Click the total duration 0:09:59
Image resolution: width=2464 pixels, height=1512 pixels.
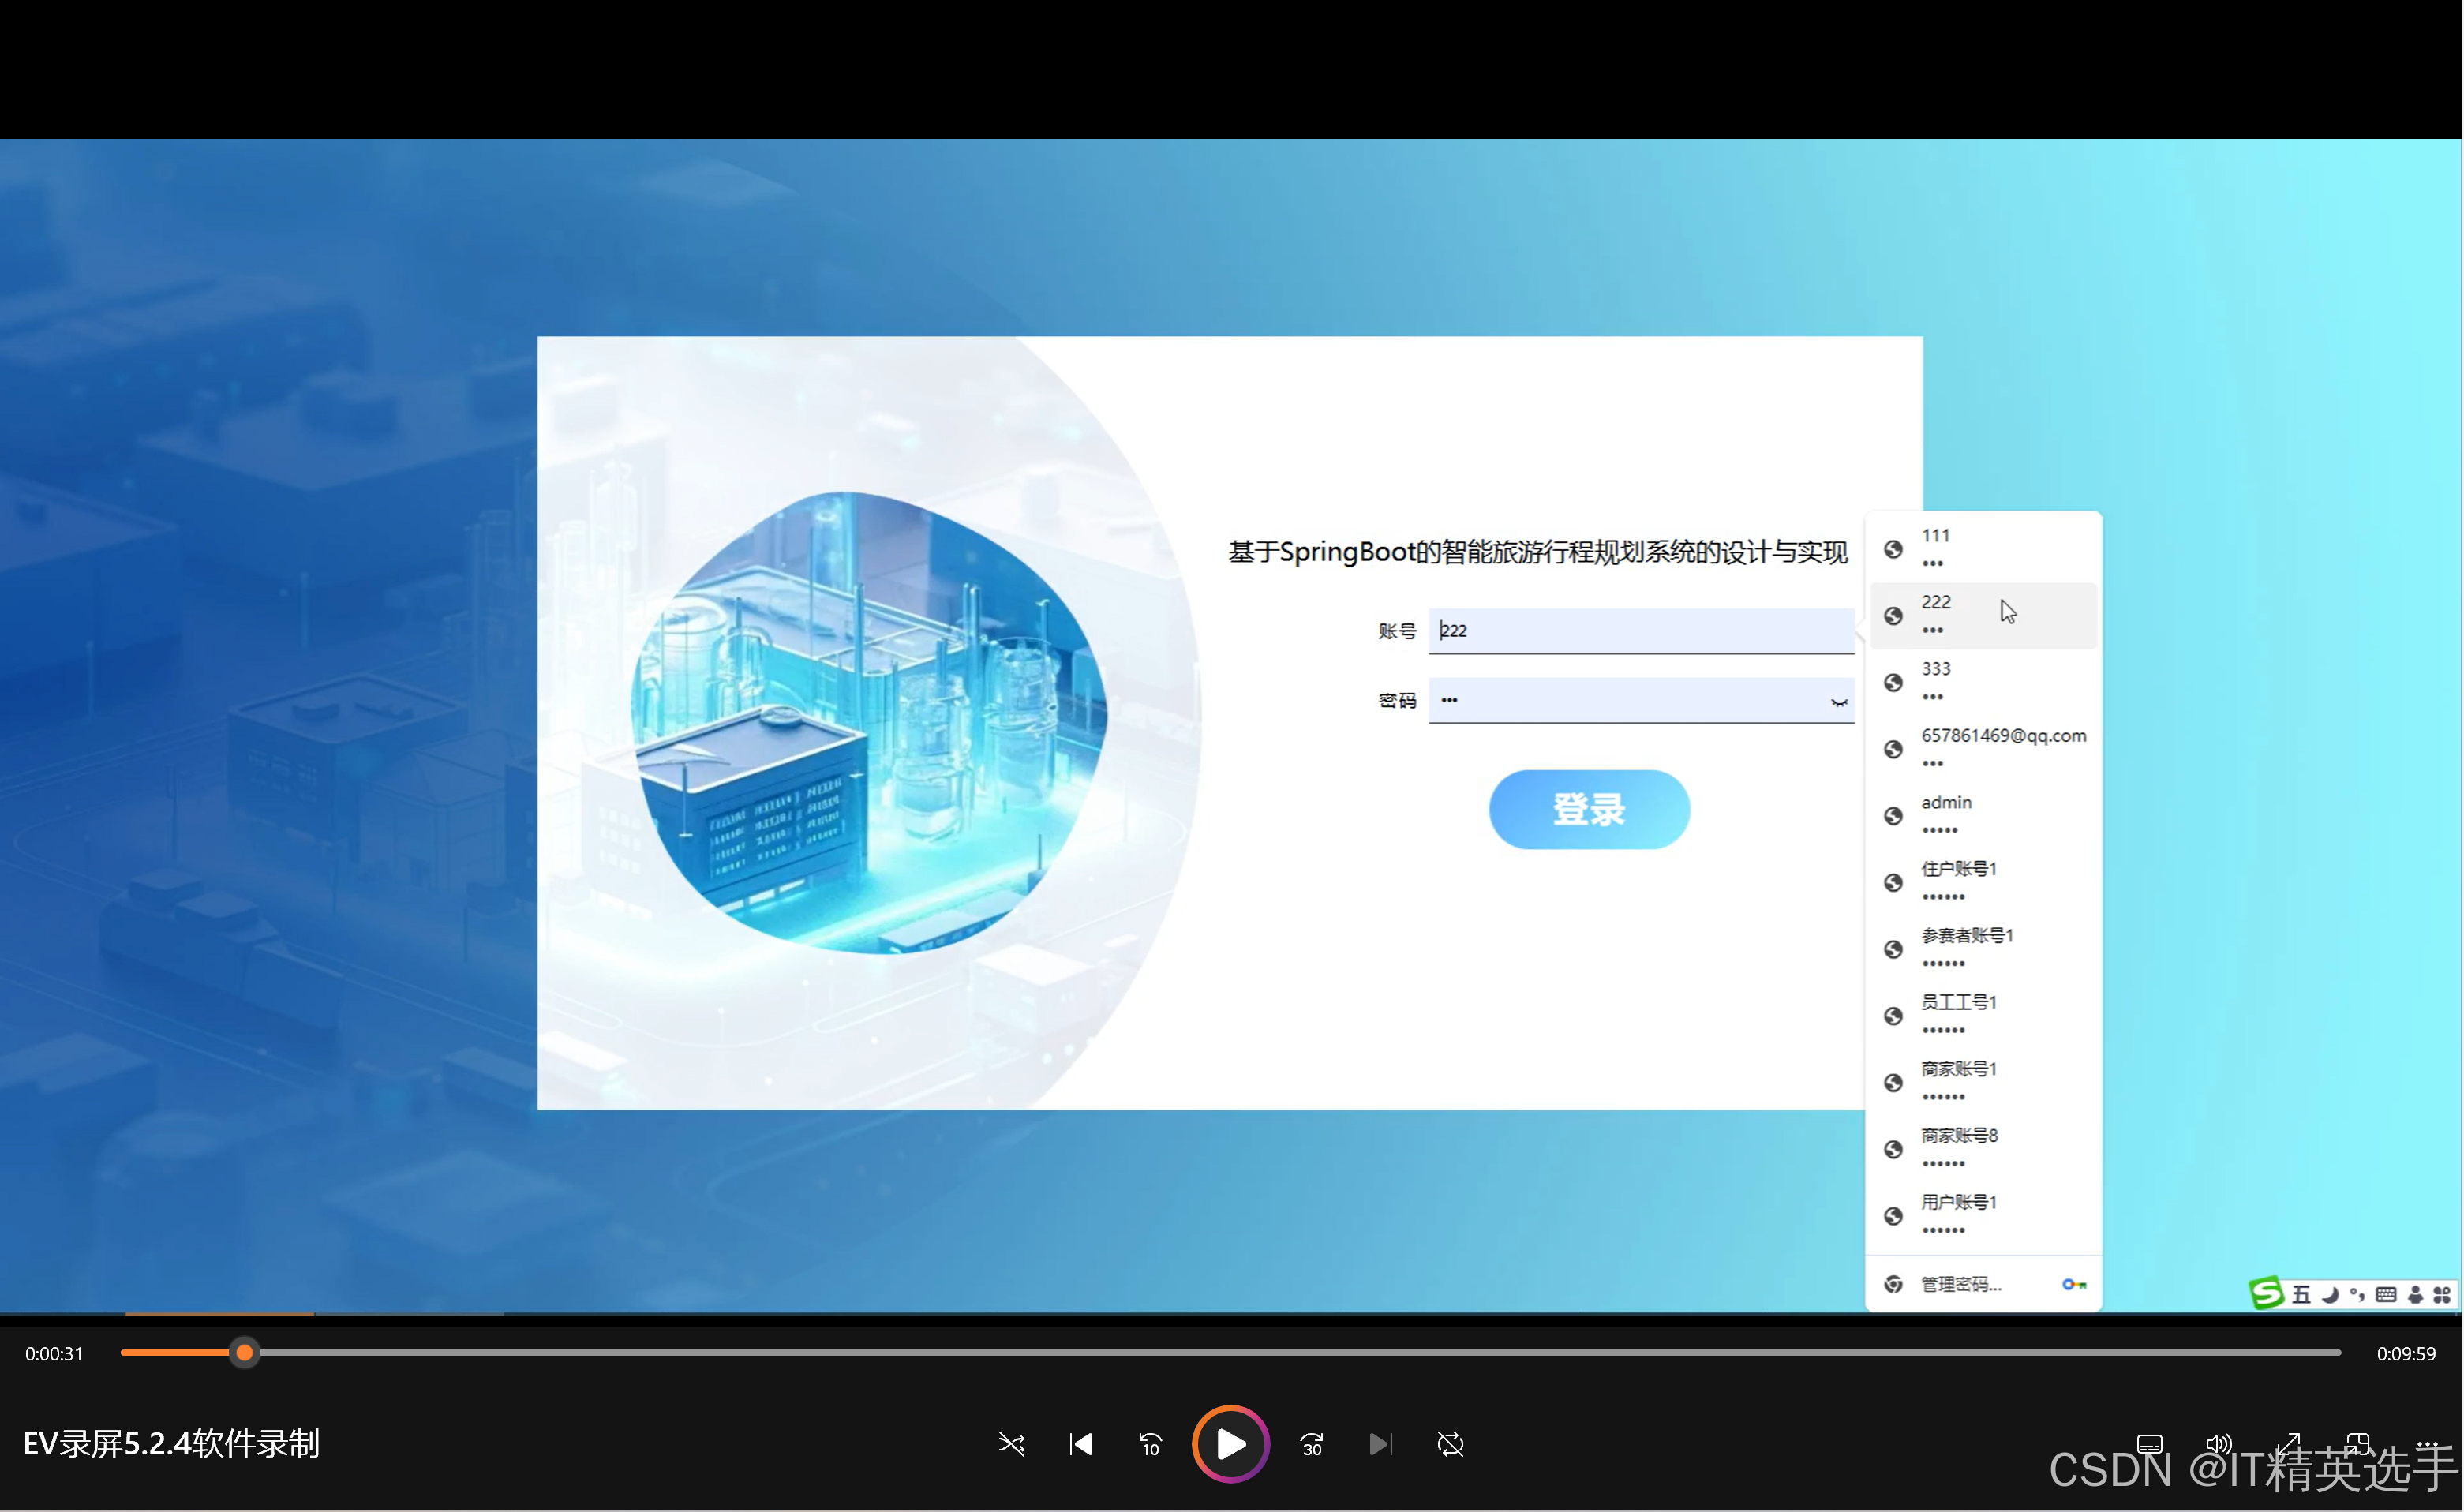2406,1354
